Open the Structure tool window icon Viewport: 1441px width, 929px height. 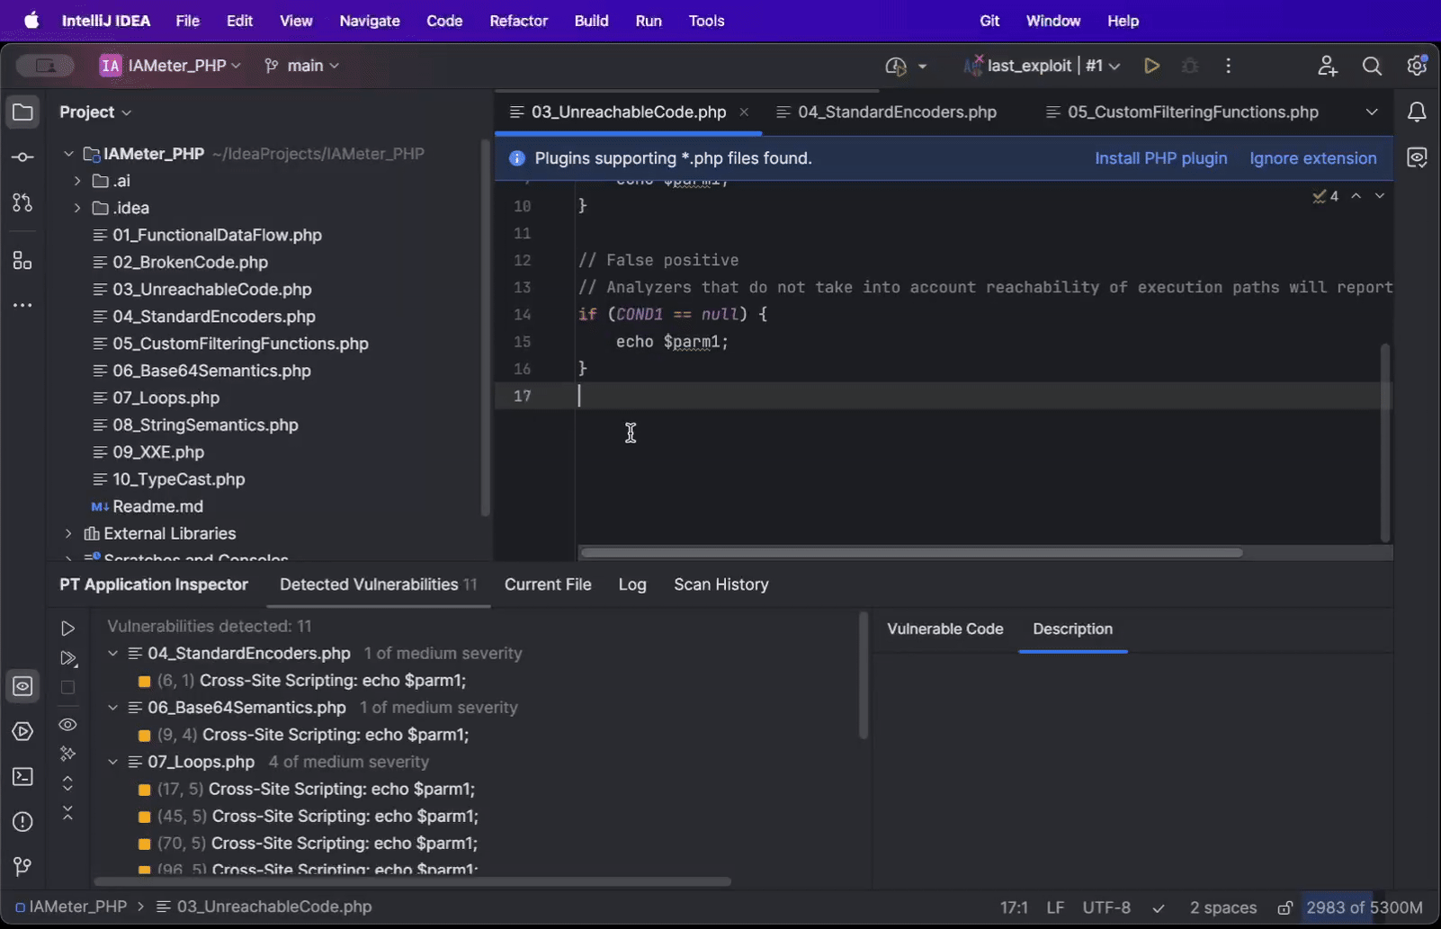(x=22, y=261)
